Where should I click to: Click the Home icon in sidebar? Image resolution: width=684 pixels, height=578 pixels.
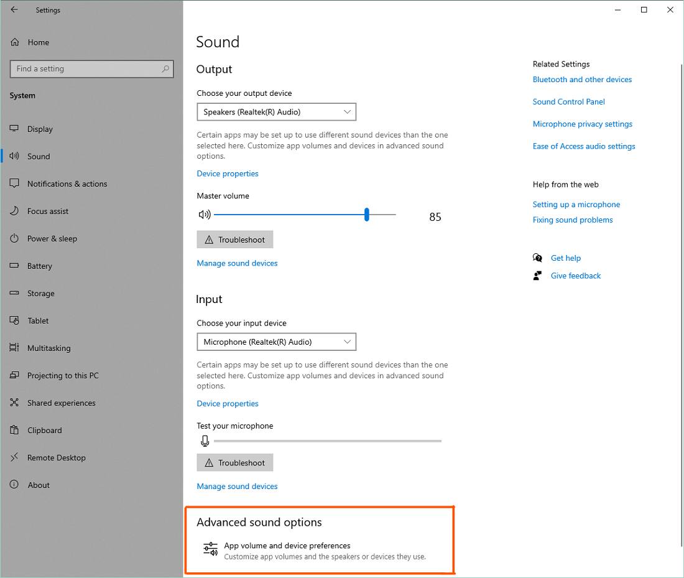pos(15,42)
